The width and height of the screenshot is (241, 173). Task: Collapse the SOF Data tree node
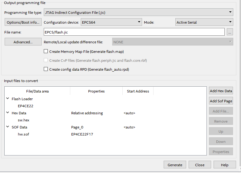pyautogui.click(x=7, y=127)
